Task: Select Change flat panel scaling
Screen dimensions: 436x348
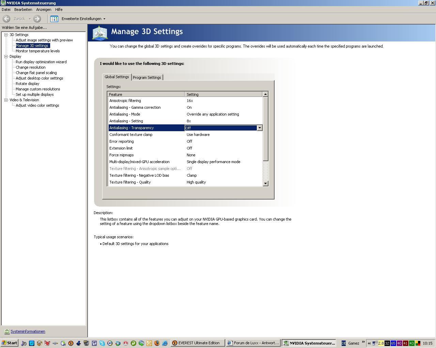Action: point(36,73)
